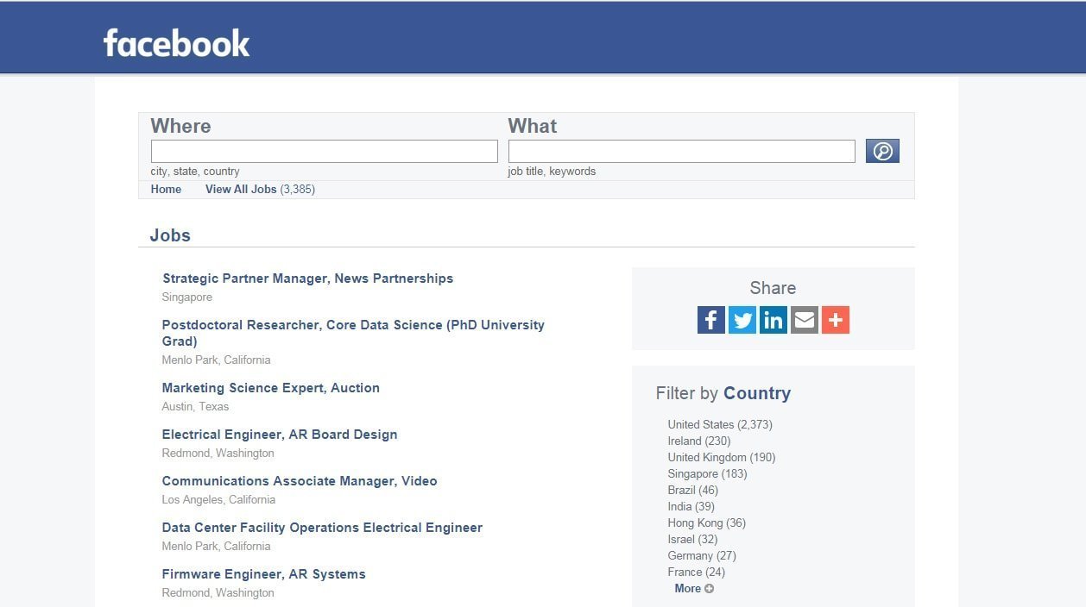This screenshot has width=1086, height=607.
Task: Filter jobs by Germany
Action: point(701,555)
